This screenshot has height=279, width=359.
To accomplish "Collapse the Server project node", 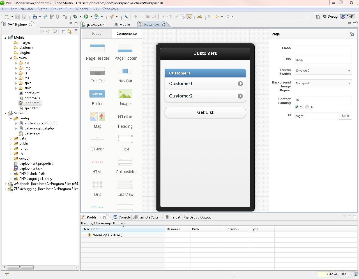I will point(5,113).
